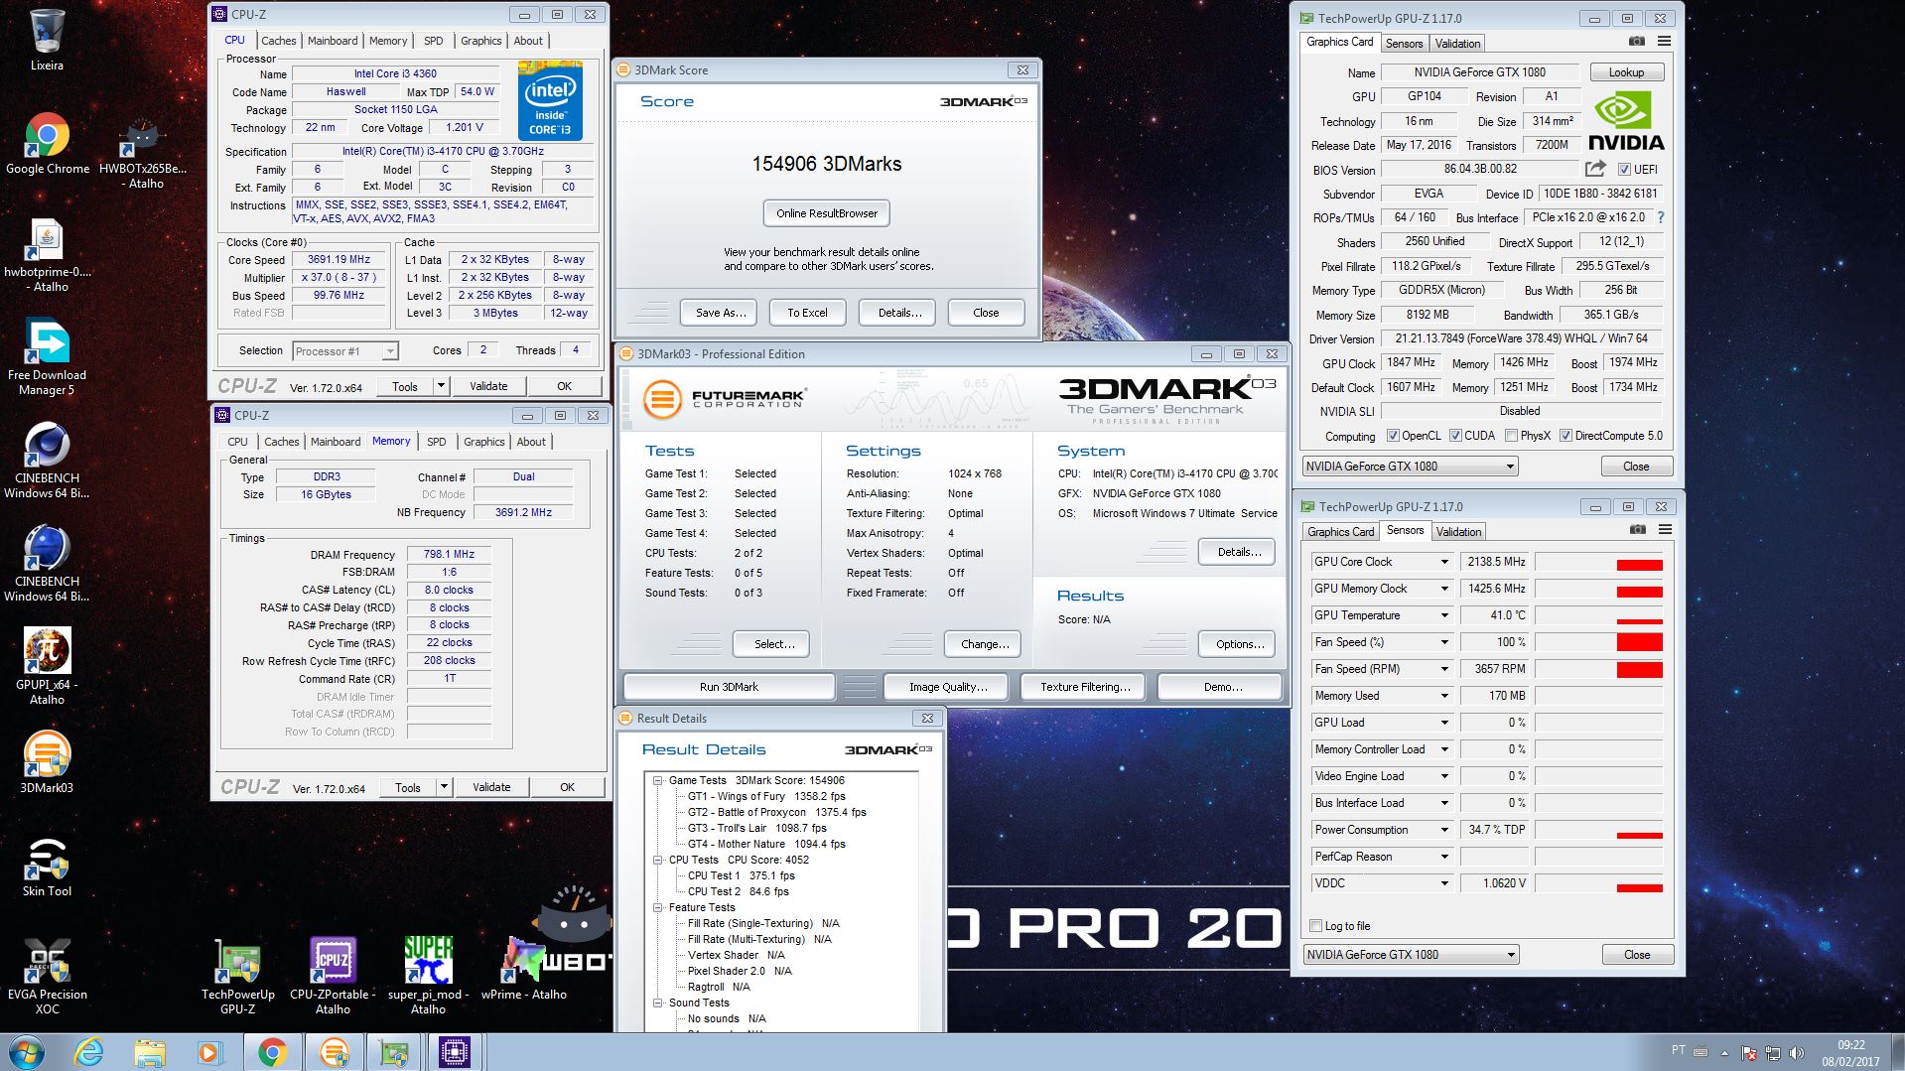Open Google Chrome desktop shortcut
This screenshot has height=1071, width=1905.
click(x=47, y=145)
